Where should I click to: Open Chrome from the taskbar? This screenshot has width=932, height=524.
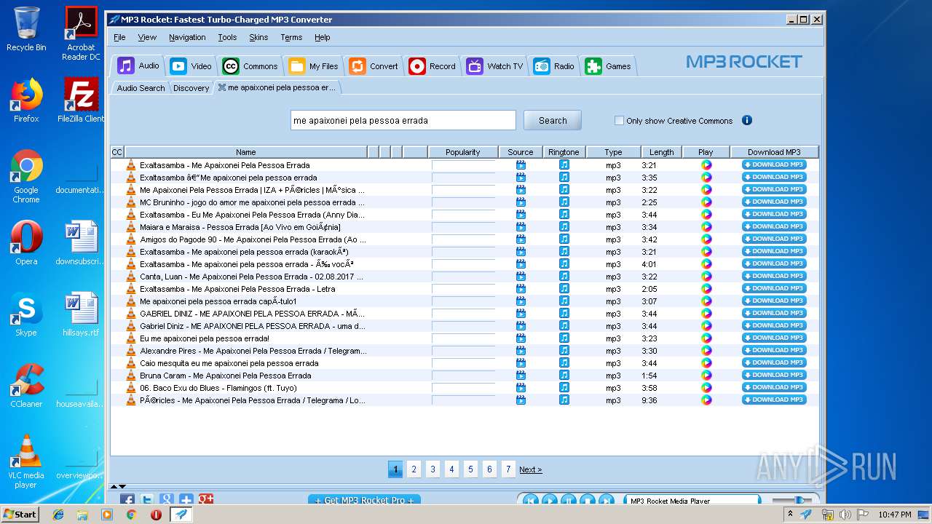[x=131, y=515]
